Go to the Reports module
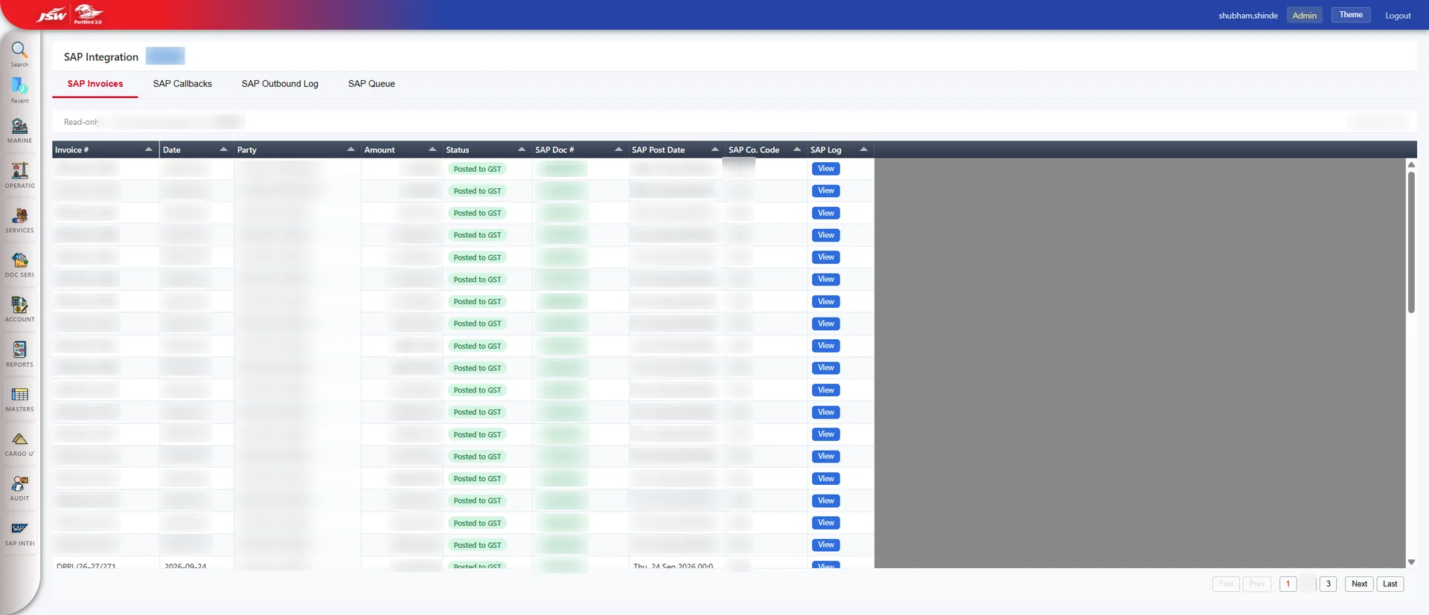This screenshot has height=615, width=1429. [20, 350]
